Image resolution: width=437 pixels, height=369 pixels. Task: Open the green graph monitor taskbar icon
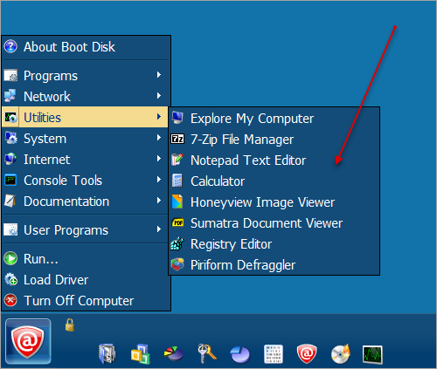(372, 354)
